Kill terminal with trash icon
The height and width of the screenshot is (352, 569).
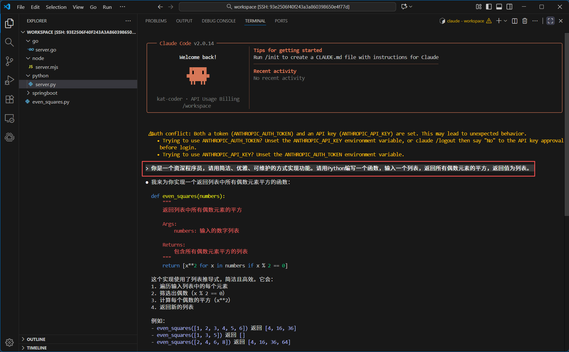525,21
